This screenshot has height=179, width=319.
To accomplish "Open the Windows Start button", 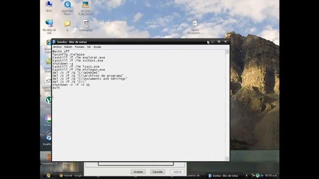I will tap(48, 176).
